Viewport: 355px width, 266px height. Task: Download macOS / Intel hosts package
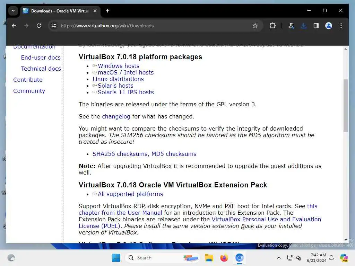click(125, 72)
